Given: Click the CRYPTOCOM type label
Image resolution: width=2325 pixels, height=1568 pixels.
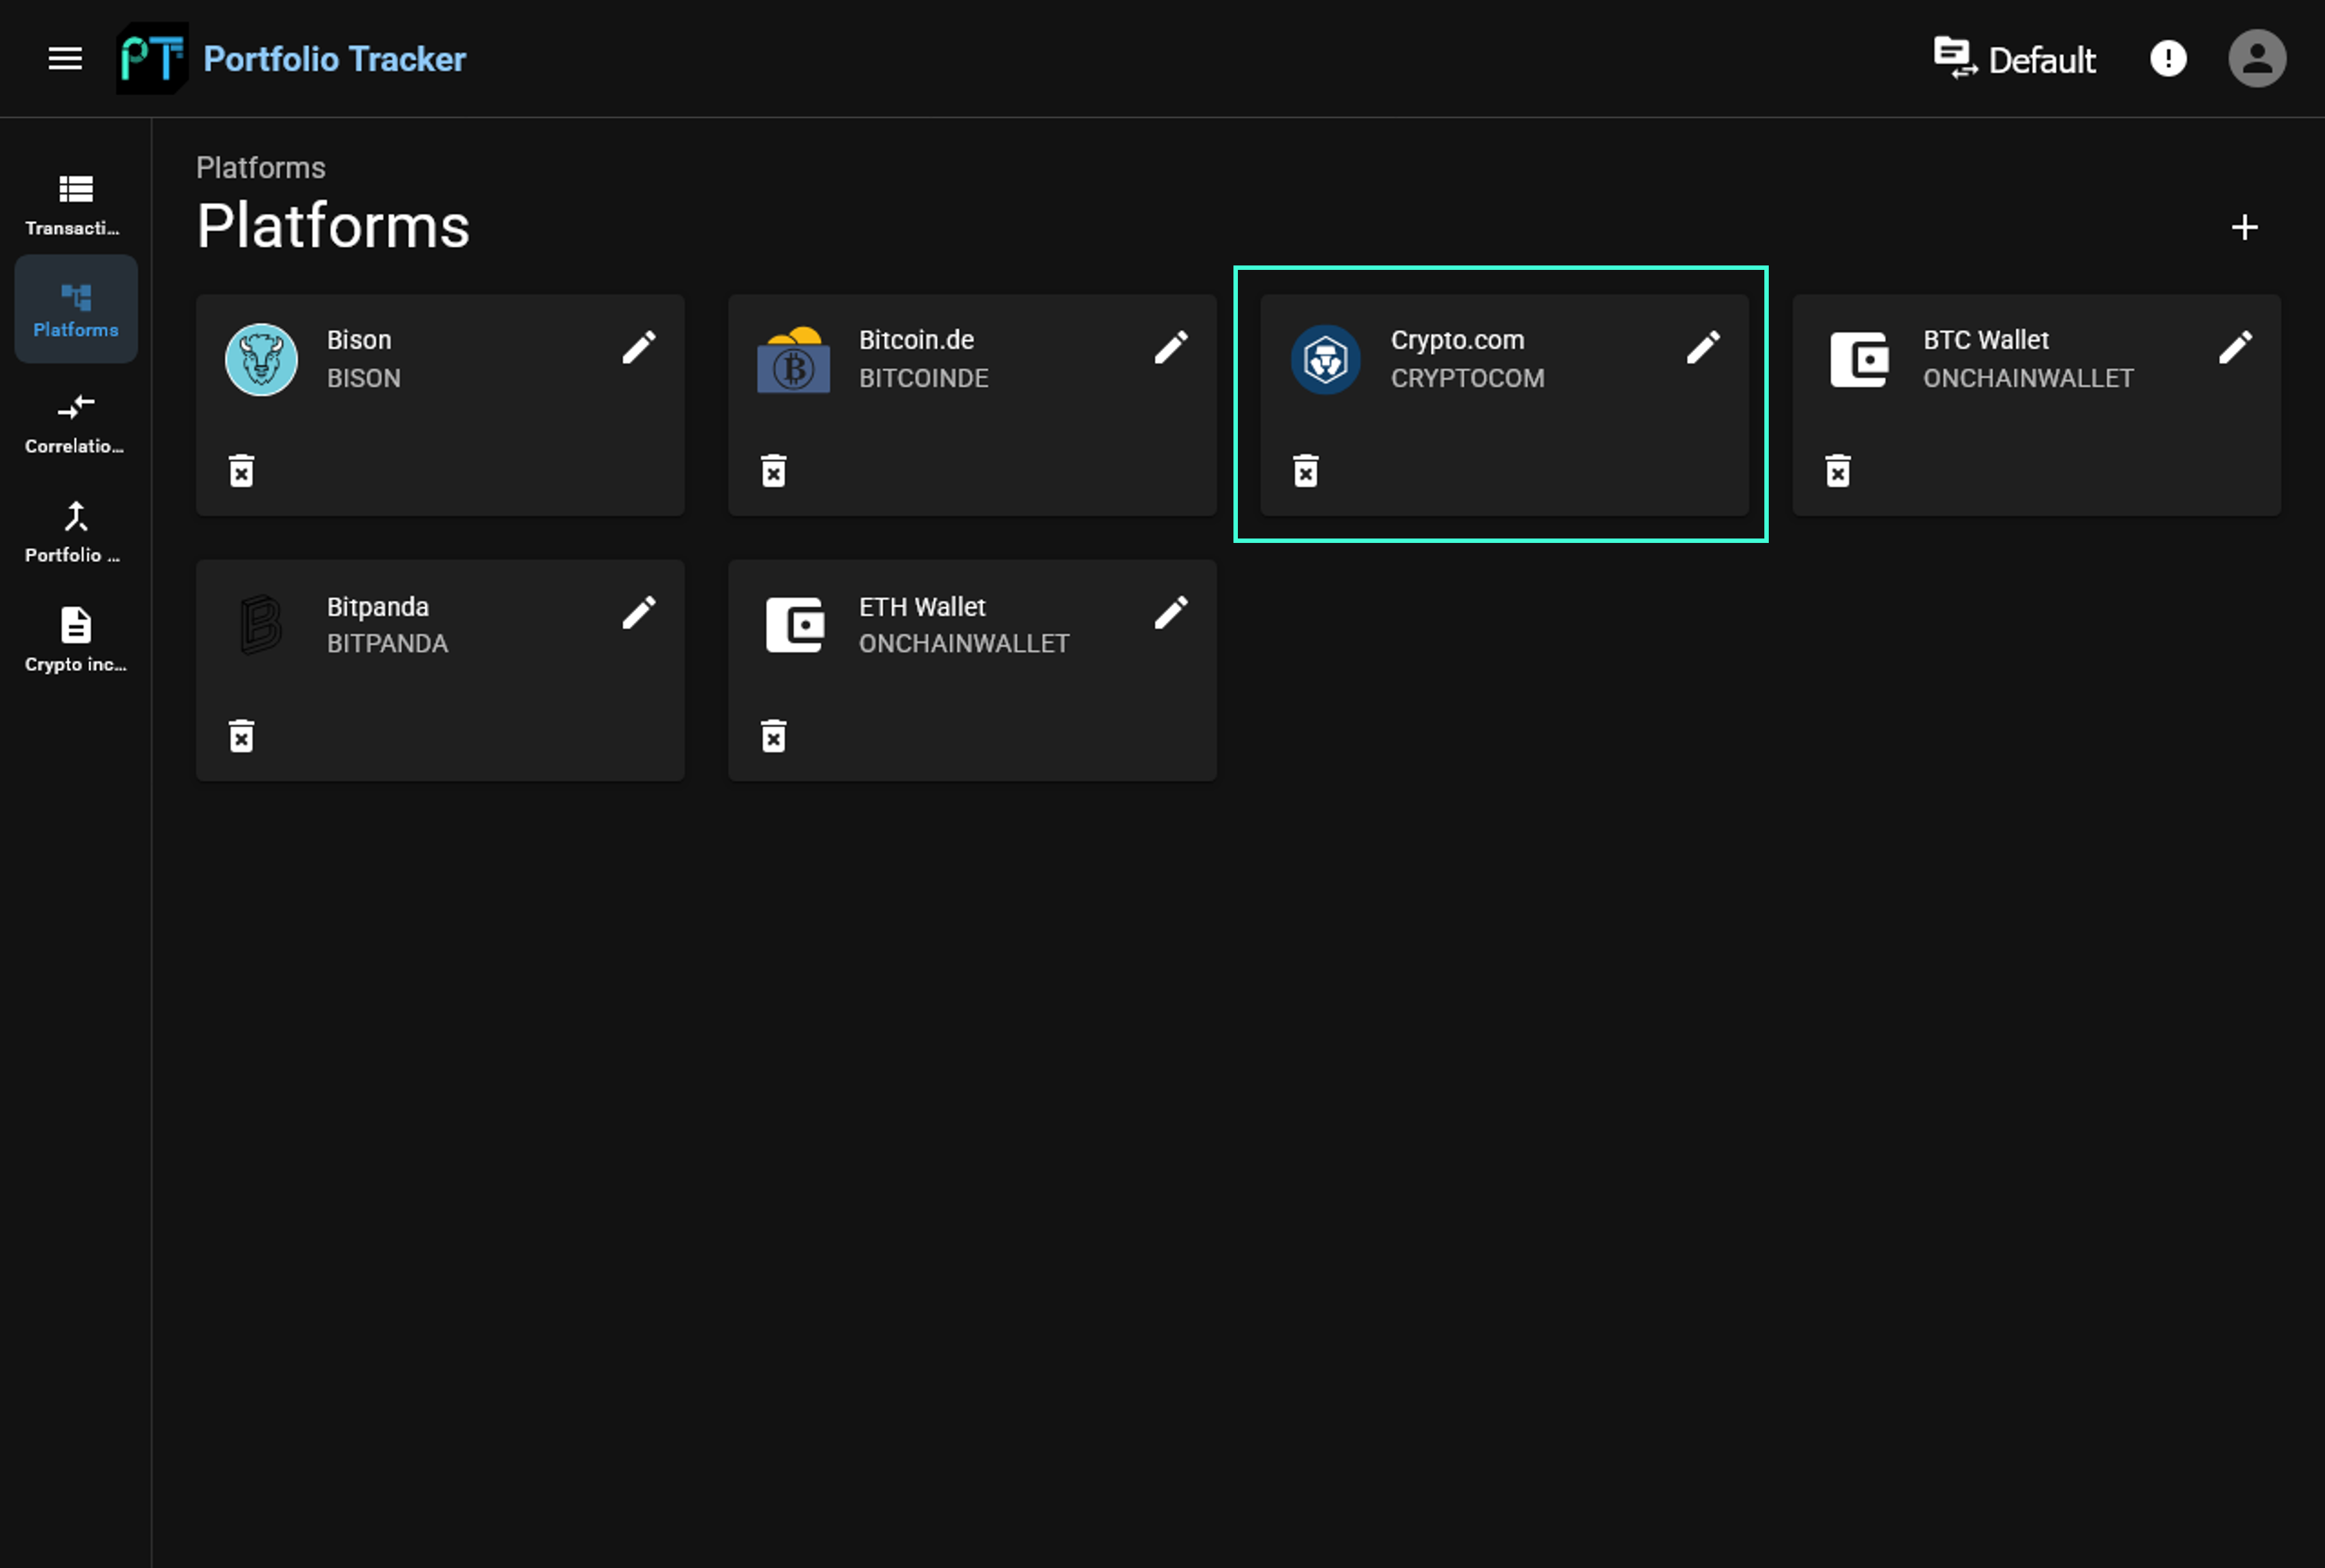Looking at the screenshot, I should tap(1467, 378).
